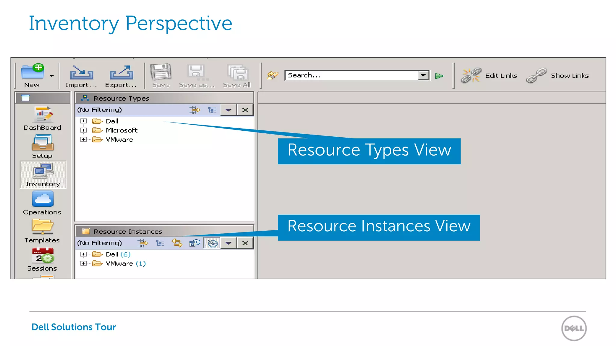Expand the VMware folder in Resource Types
Viewport: 616px width, 346px height.
coord(84,139)
